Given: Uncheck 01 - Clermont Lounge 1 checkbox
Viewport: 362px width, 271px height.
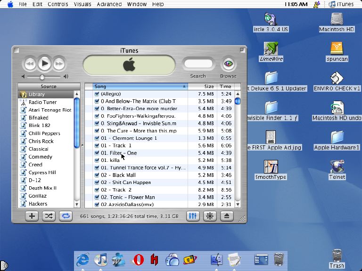Looking at the screenshot, I should tap(97, 138).
